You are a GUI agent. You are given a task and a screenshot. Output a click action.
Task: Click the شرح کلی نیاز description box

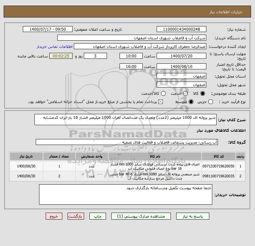126,120
